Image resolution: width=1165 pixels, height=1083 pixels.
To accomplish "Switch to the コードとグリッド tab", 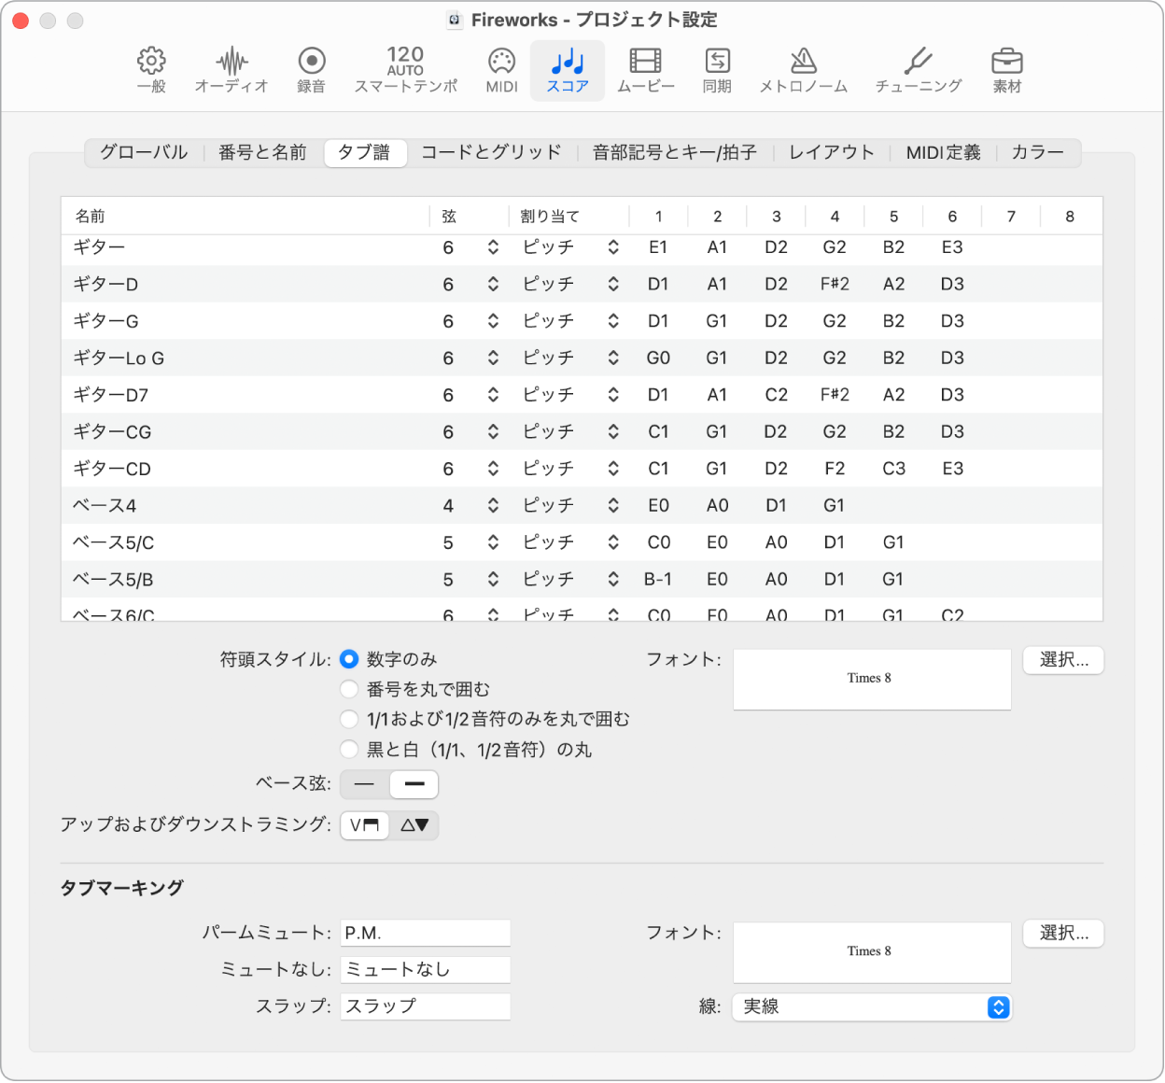I will [x=491, y=152].
